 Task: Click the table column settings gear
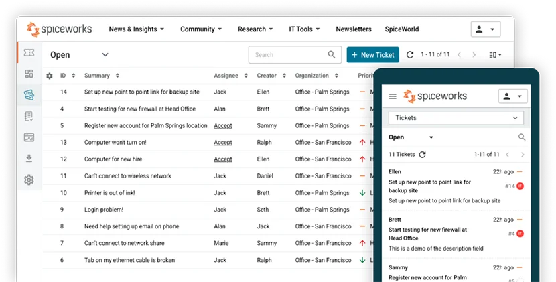click(x=50, y=76)
